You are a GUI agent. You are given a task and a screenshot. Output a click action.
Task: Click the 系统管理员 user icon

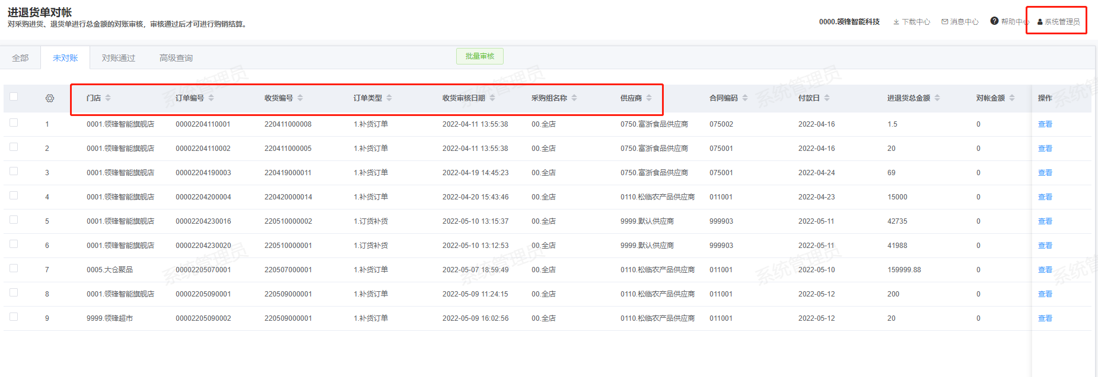click(1040, 22)
